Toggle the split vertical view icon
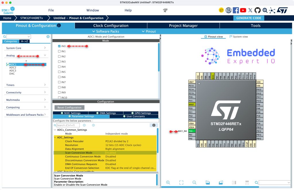Viewport: 294px width, 190px height. (x=234, y=182)
